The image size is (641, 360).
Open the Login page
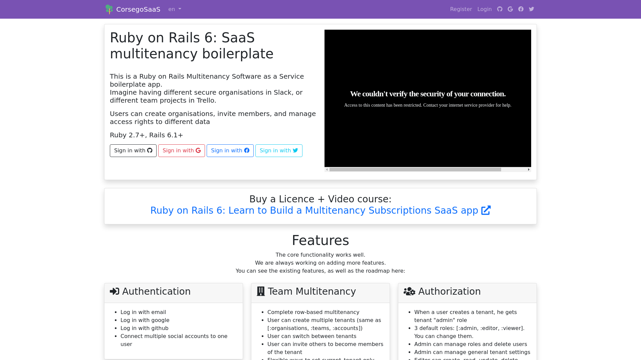484,9
